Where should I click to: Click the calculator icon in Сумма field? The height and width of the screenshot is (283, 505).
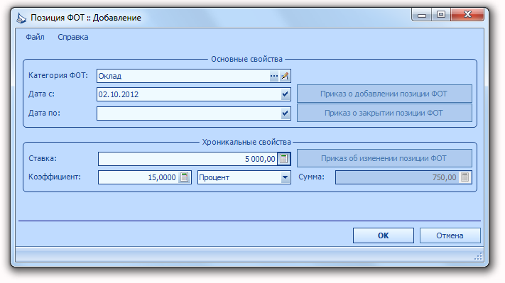[x=465, y=177]
